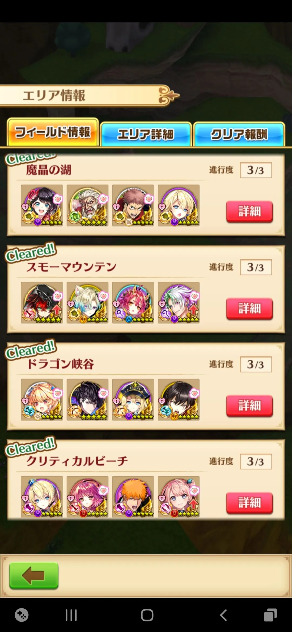Tap the green back arrow button
The image size is (292, 632).
click(x=34, y=576)
